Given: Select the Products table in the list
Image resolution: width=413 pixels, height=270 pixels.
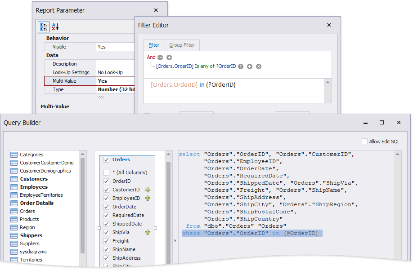Looking at the screenshot, I should [x=29, y=219].
